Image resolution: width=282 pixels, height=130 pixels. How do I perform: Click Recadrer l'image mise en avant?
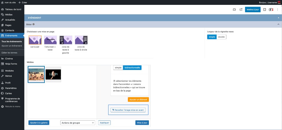pos(128,110)
